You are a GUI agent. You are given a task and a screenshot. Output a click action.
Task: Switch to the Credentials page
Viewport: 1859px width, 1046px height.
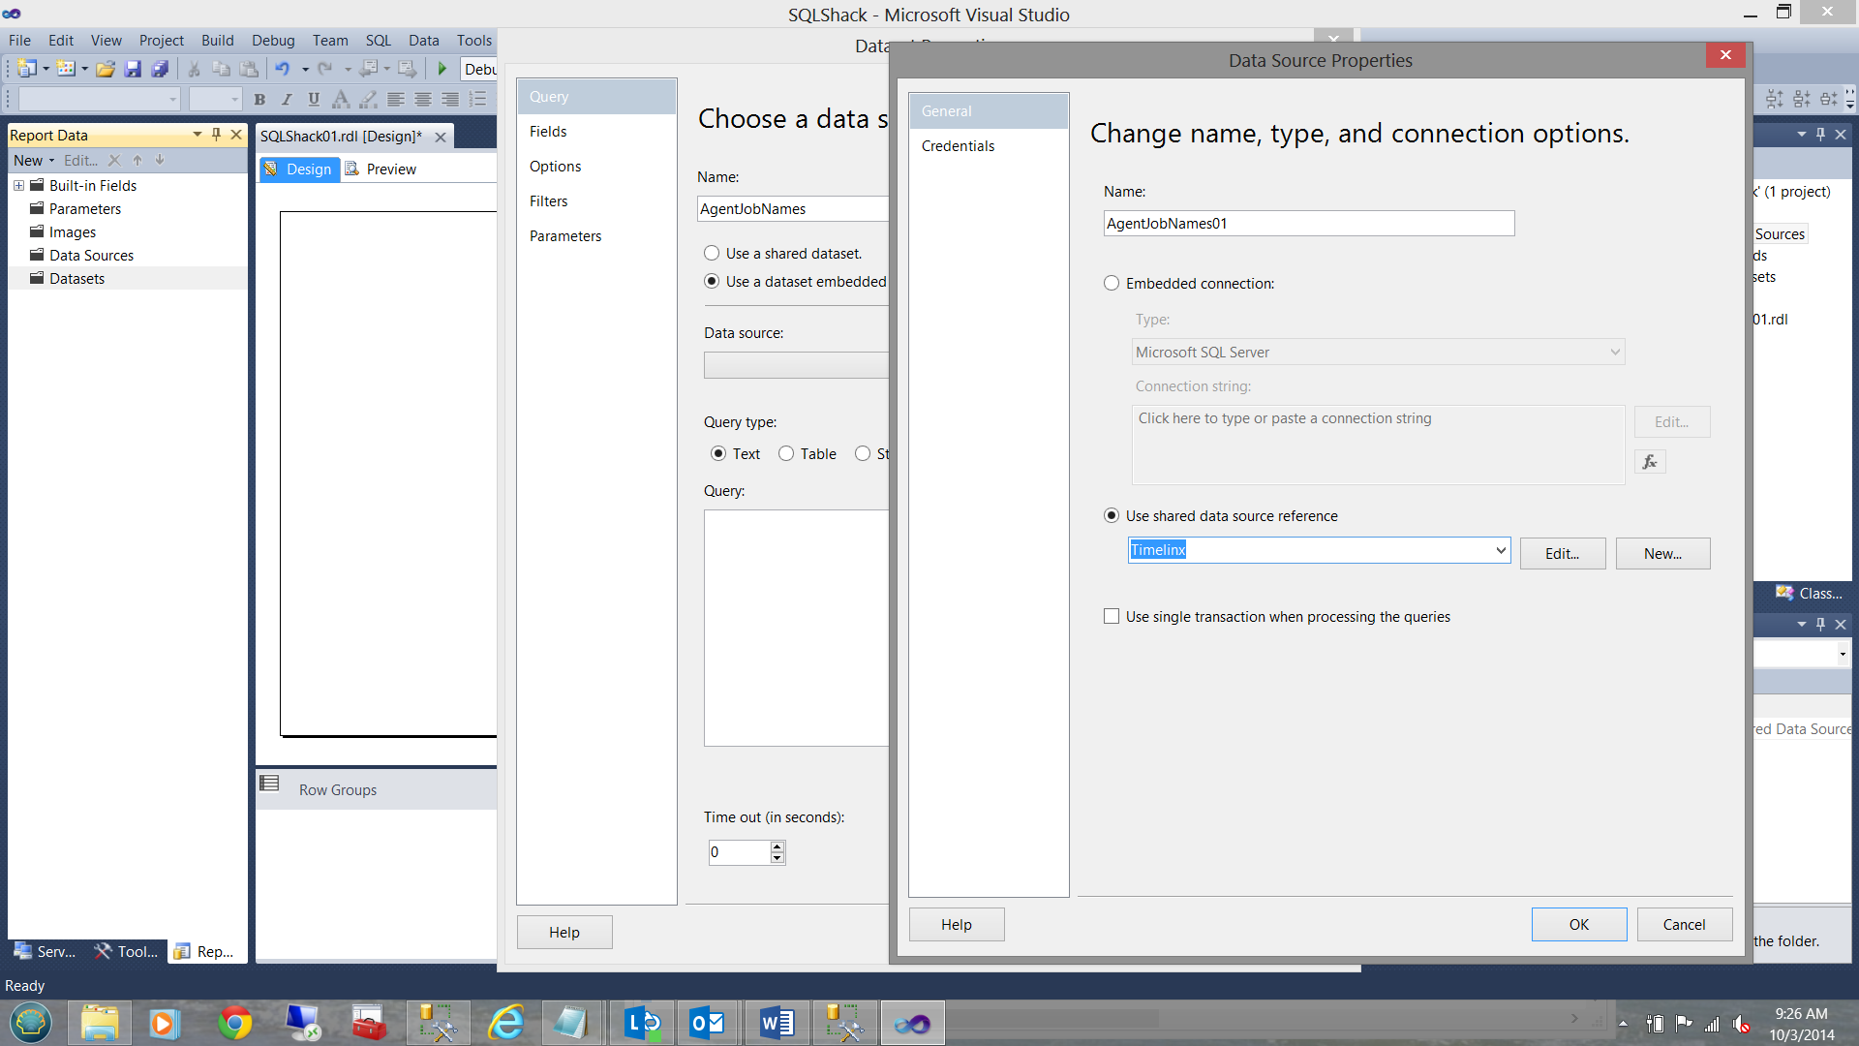point(958,146)
